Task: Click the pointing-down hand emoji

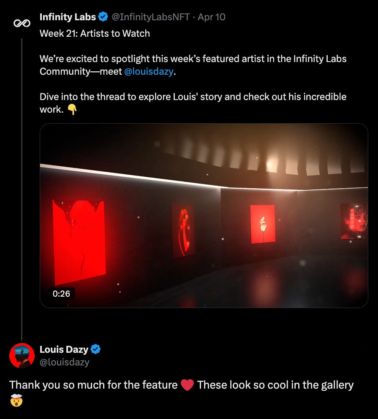Action: tap(72, 109)
